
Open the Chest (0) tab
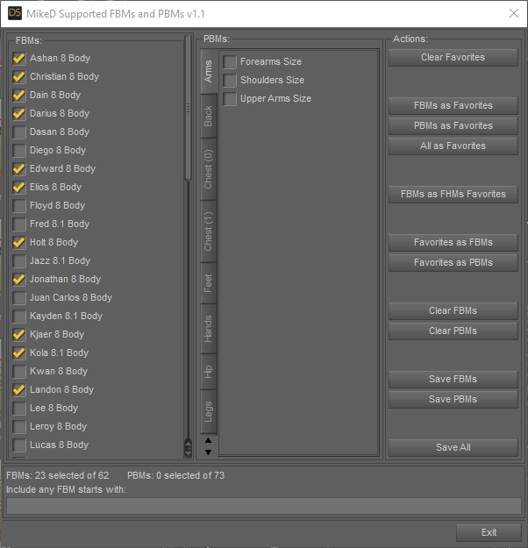click(209, 169)
